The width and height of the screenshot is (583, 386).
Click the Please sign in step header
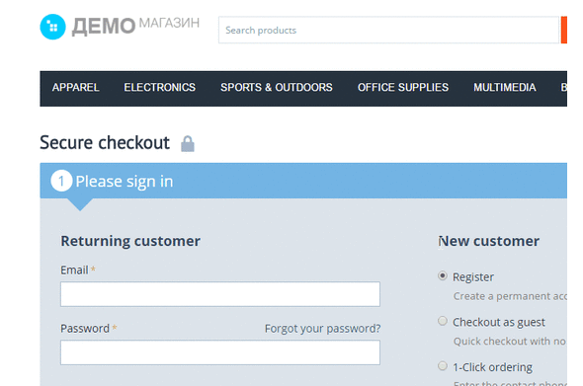303,181
